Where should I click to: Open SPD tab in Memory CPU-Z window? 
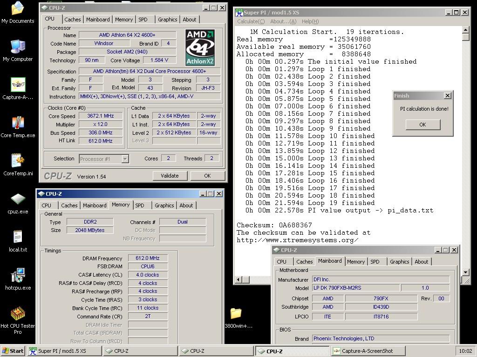click(140, 205)
